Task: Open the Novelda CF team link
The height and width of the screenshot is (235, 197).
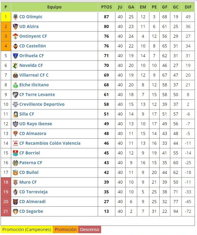Action: click(x=31, y=65)
